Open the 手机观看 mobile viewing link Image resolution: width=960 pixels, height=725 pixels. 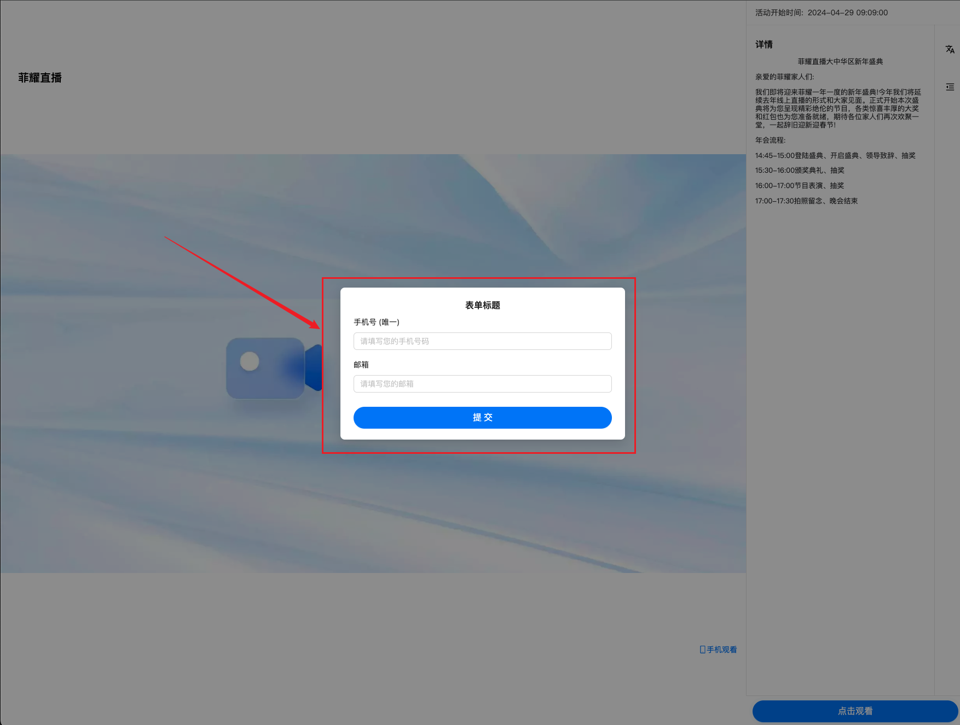point(721,650)
